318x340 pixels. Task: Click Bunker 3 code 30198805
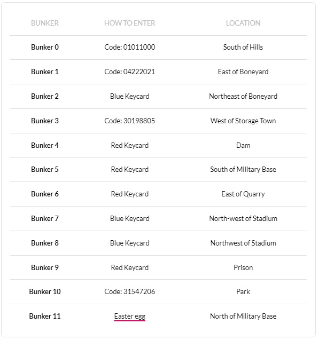coord(129,121)
